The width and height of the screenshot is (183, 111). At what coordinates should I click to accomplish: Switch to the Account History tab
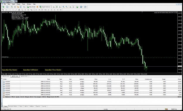13,106
